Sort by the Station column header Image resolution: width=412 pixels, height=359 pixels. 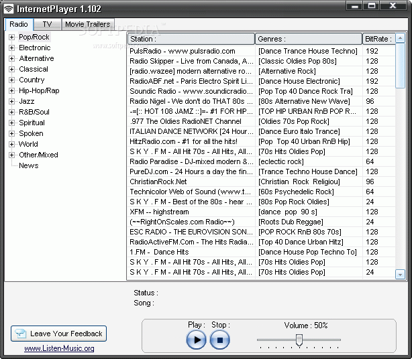191,39
